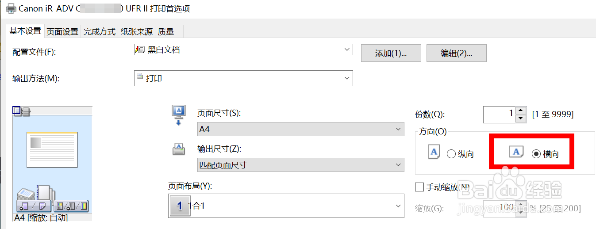Click the 份数 copies input field

coord(499,114)
